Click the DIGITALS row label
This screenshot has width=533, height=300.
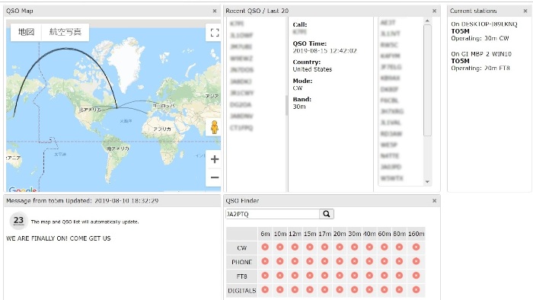click(241, 291)
